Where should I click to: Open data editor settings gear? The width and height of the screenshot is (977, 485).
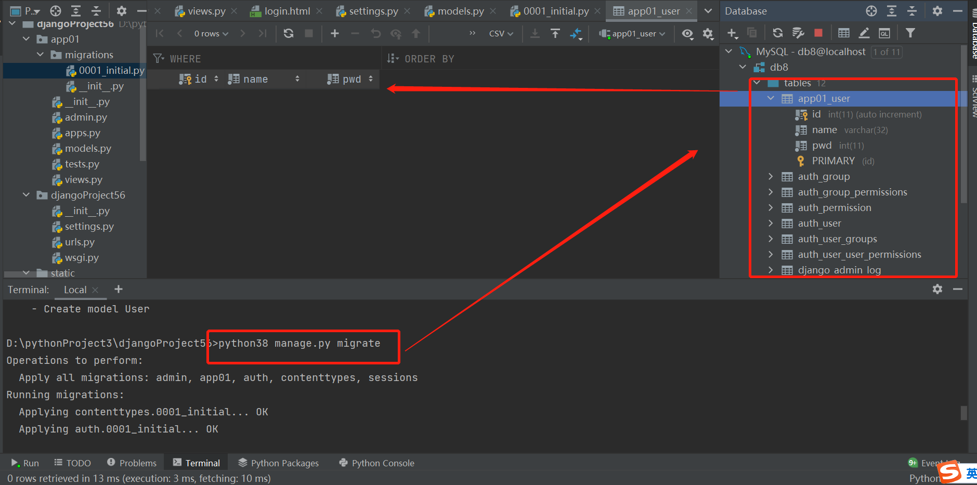[x=708, y=34]
